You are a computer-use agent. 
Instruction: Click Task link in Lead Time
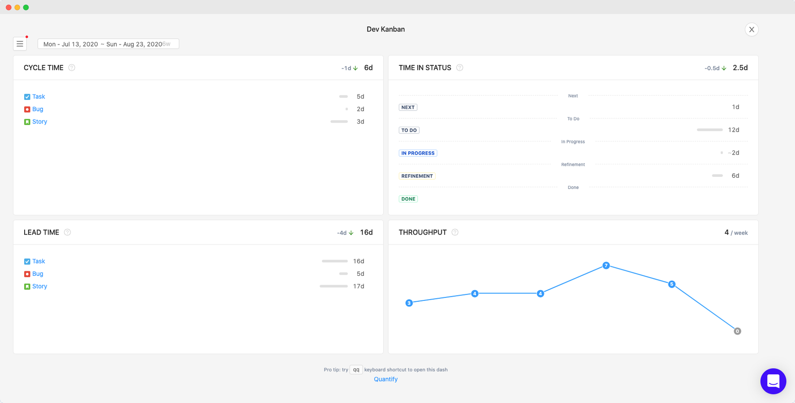point(38,262)
